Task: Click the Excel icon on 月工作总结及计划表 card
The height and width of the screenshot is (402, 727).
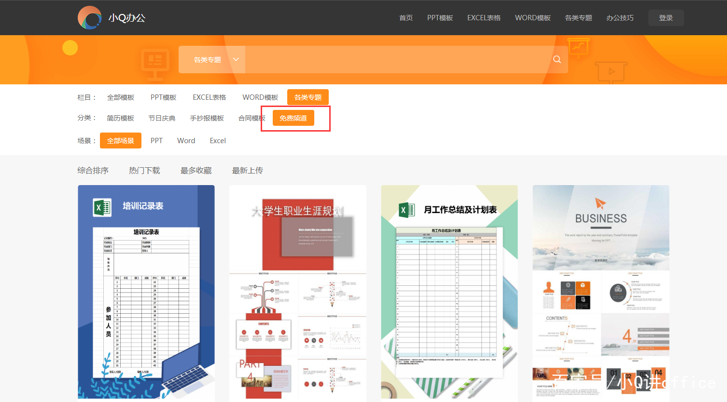Action: coord(407,210)
